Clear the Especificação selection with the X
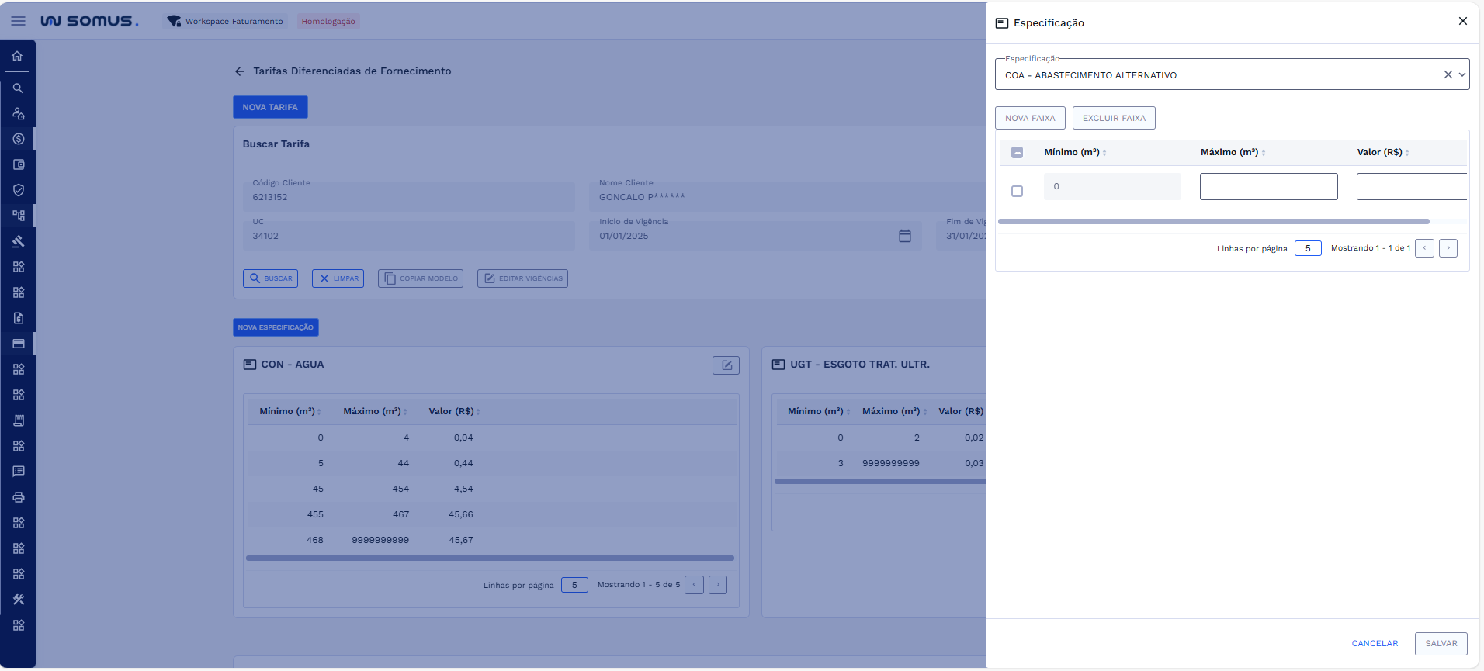Viewport: 1484px width, 671px height. [1448, 75]
